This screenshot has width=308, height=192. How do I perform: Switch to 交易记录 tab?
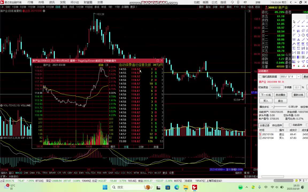(x=264, y=125)
